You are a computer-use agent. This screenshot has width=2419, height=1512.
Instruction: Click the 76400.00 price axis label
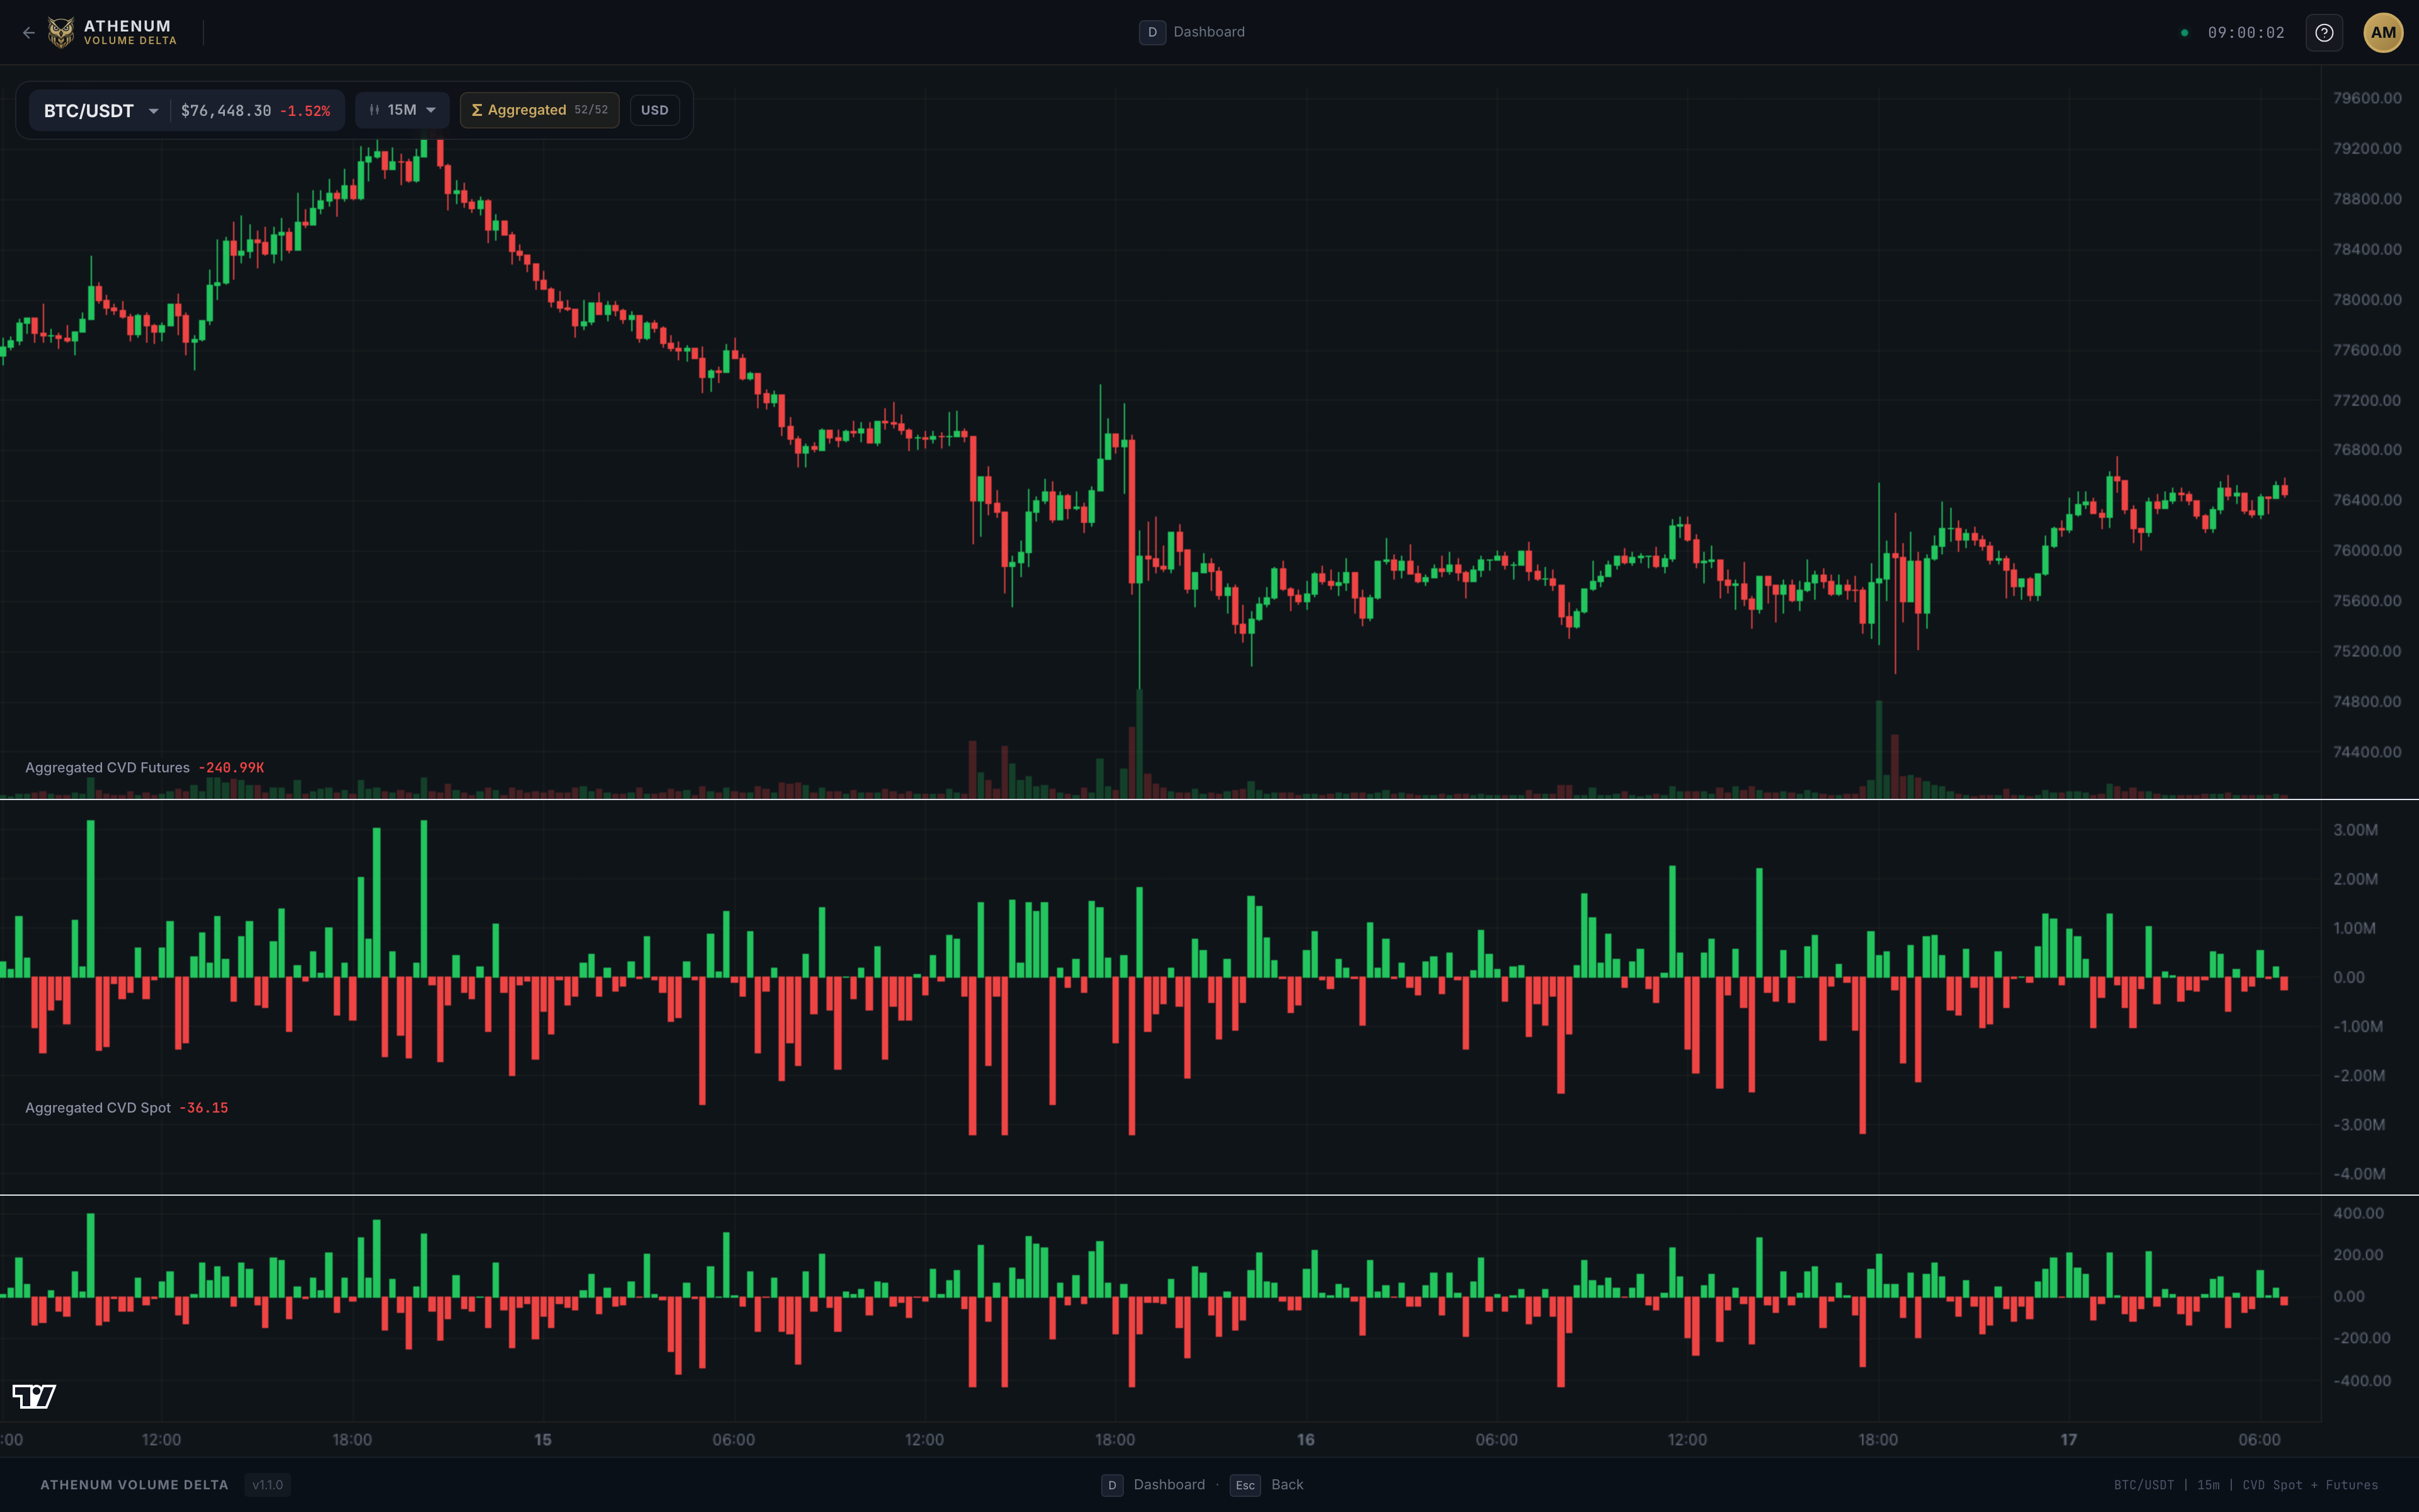tap(2367, 500)
